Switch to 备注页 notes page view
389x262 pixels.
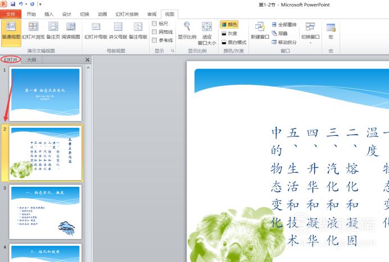(53, 30)
